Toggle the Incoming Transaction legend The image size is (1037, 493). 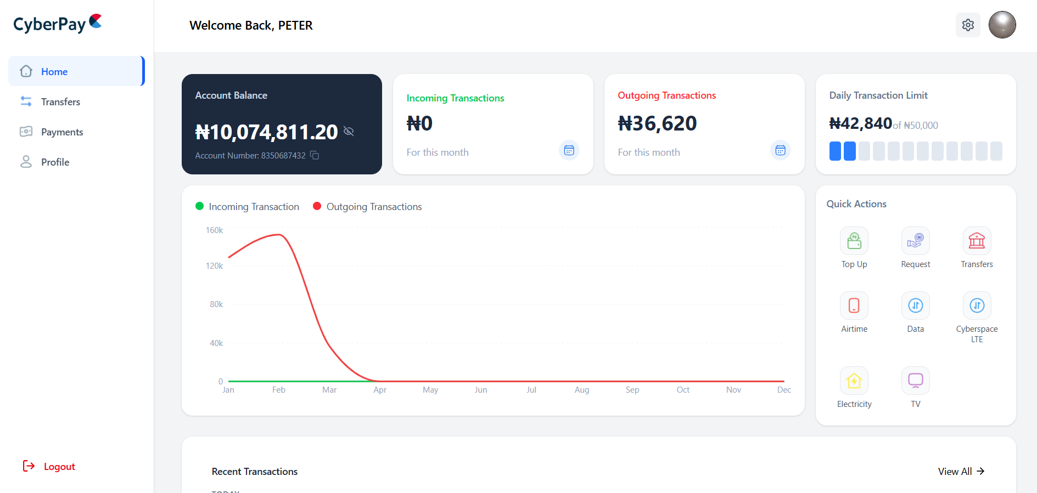(246, 206)
